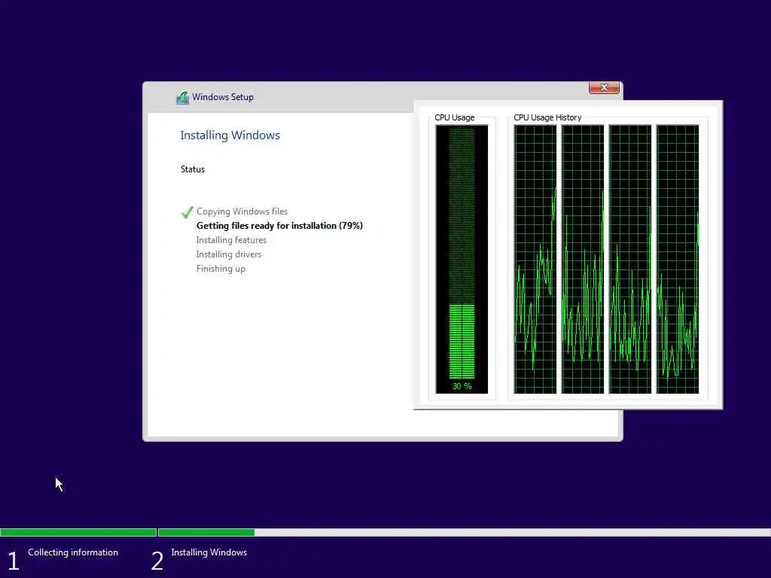Image resolution: width=771 pixels, height=578 pixels.
Task: Click the 'Status' label
Action: pos(192,169)
